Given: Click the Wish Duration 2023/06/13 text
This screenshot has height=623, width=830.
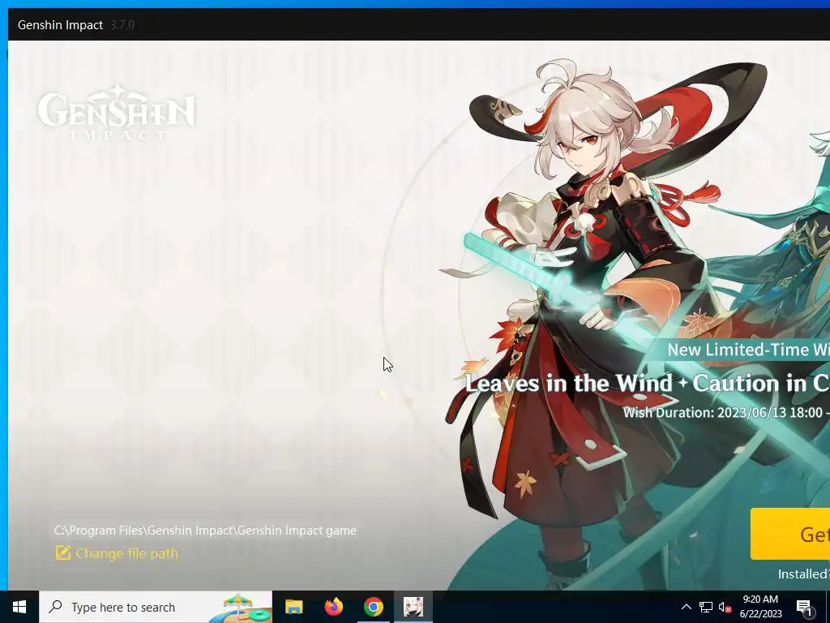Looking at the screenshot, I should coord(726,412).
